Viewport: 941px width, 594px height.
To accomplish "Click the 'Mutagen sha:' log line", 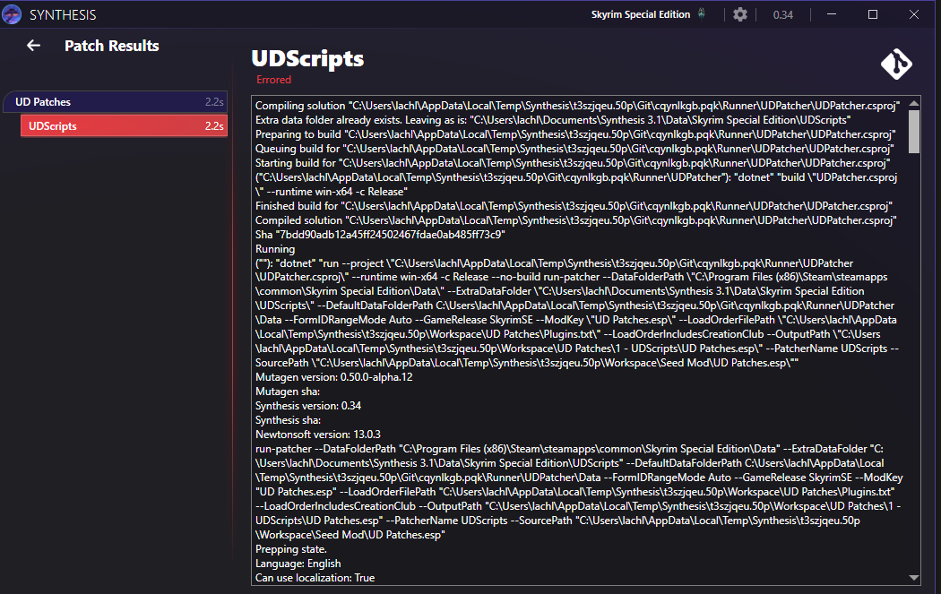I will coord(288,392).
